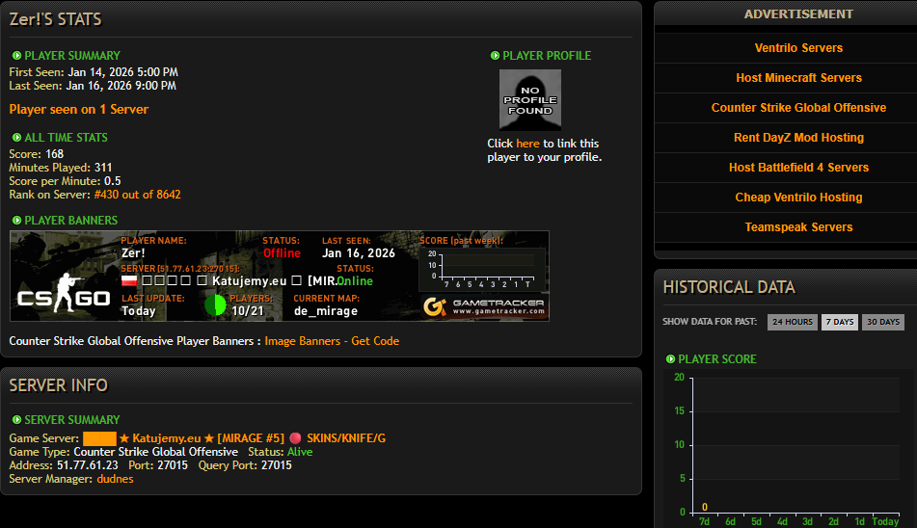Image resolution: width=917 pixels, height=528 pixels.
Task: Open 'Image Banners - Get Code' link
Action: click(332, 340)
